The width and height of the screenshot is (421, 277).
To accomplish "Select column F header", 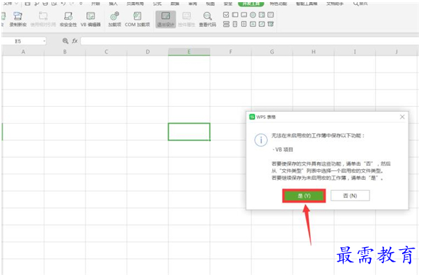I will click(230, 51).
